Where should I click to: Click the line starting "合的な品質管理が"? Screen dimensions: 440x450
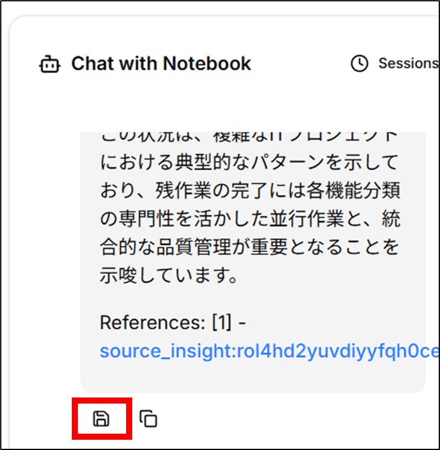(249, 247)
